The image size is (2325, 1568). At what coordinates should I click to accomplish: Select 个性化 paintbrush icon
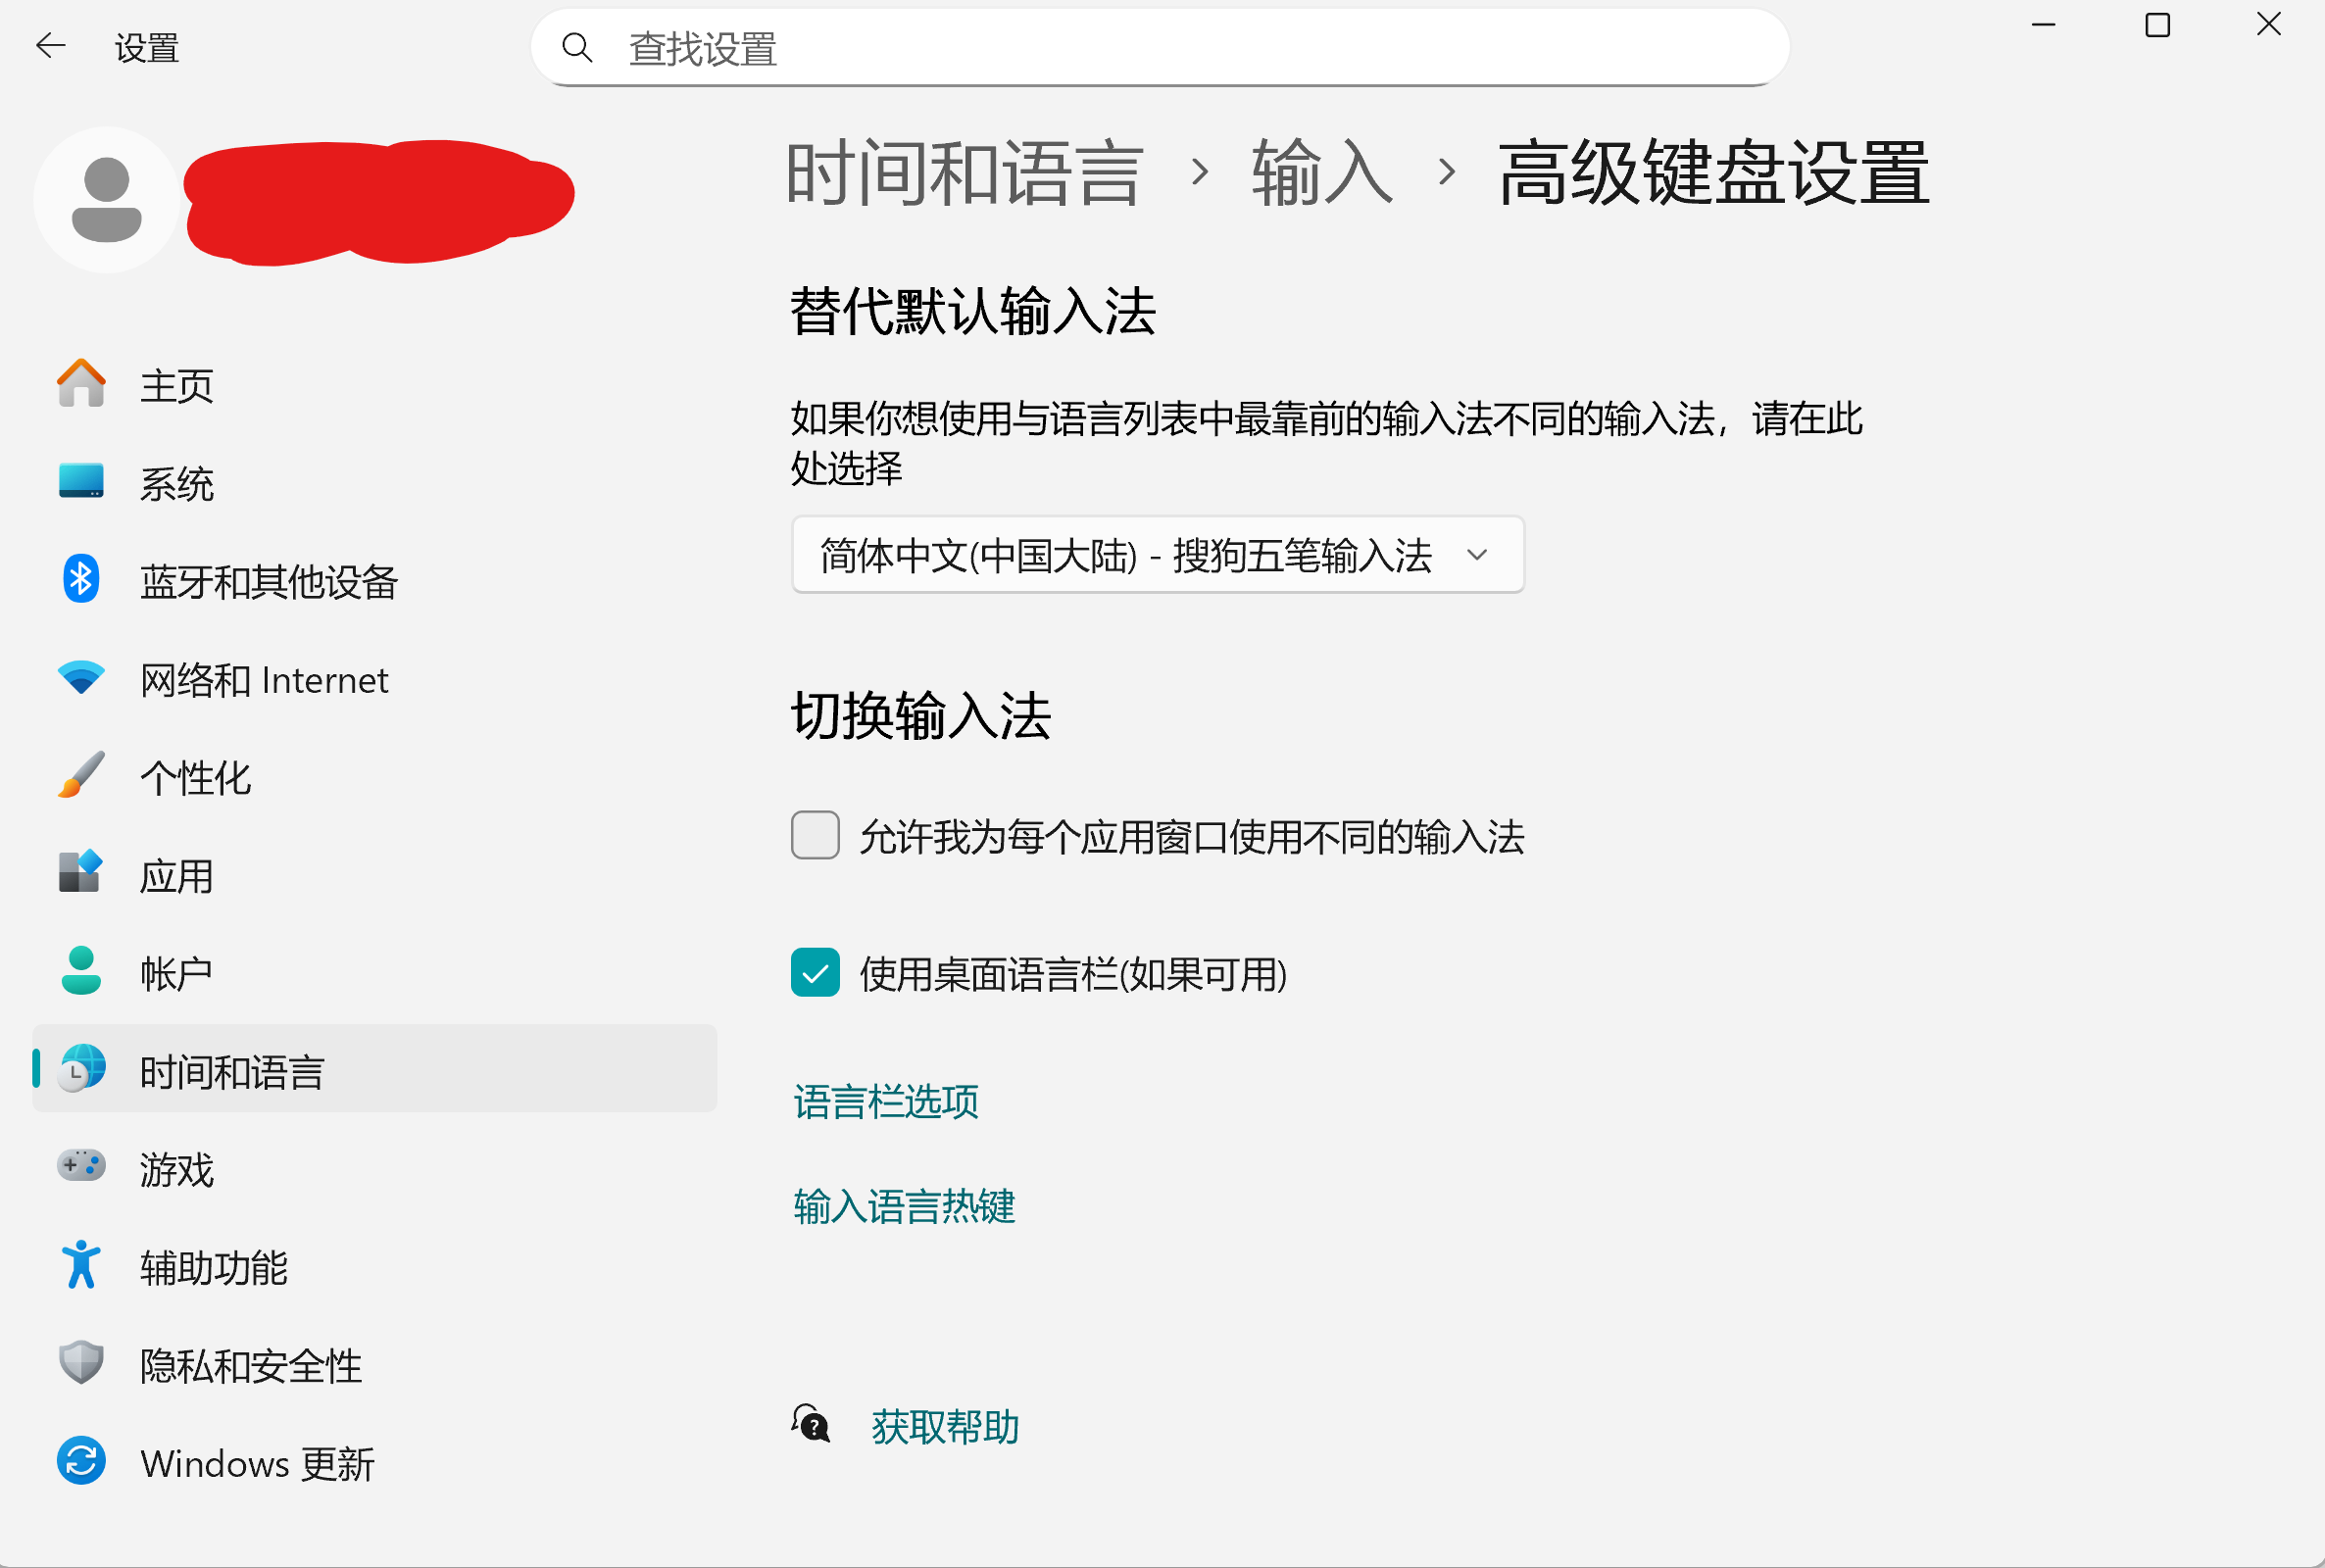point(81,776)
